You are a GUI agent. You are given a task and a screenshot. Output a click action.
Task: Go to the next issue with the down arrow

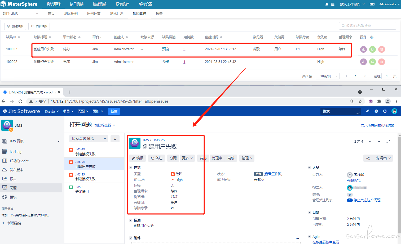379,142
